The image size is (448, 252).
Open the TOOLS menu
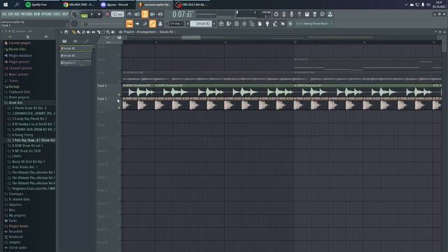[57, 14]
